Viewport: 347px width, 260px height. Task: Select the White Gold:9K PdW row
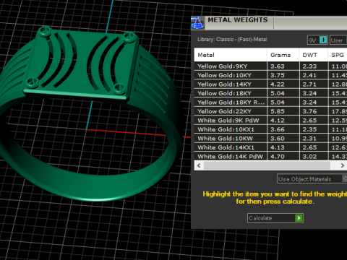click(270, 121)
